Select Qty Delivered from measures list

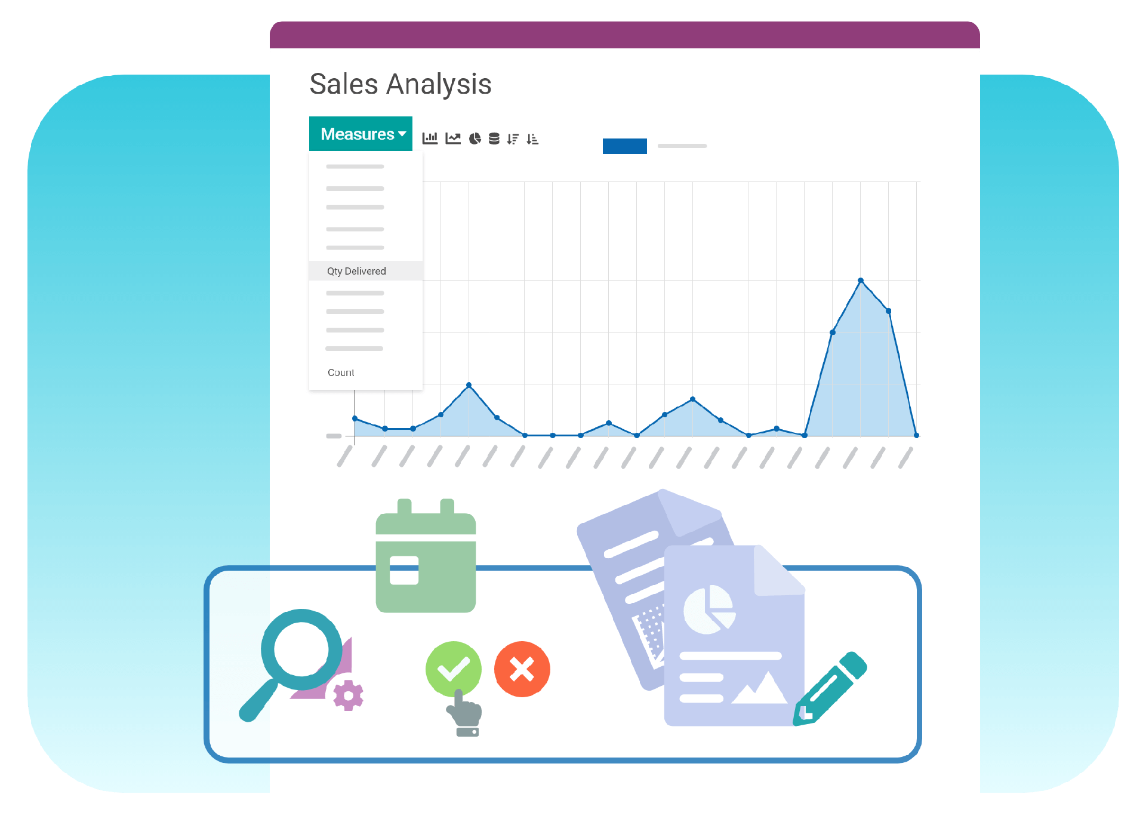click(356, 272)
